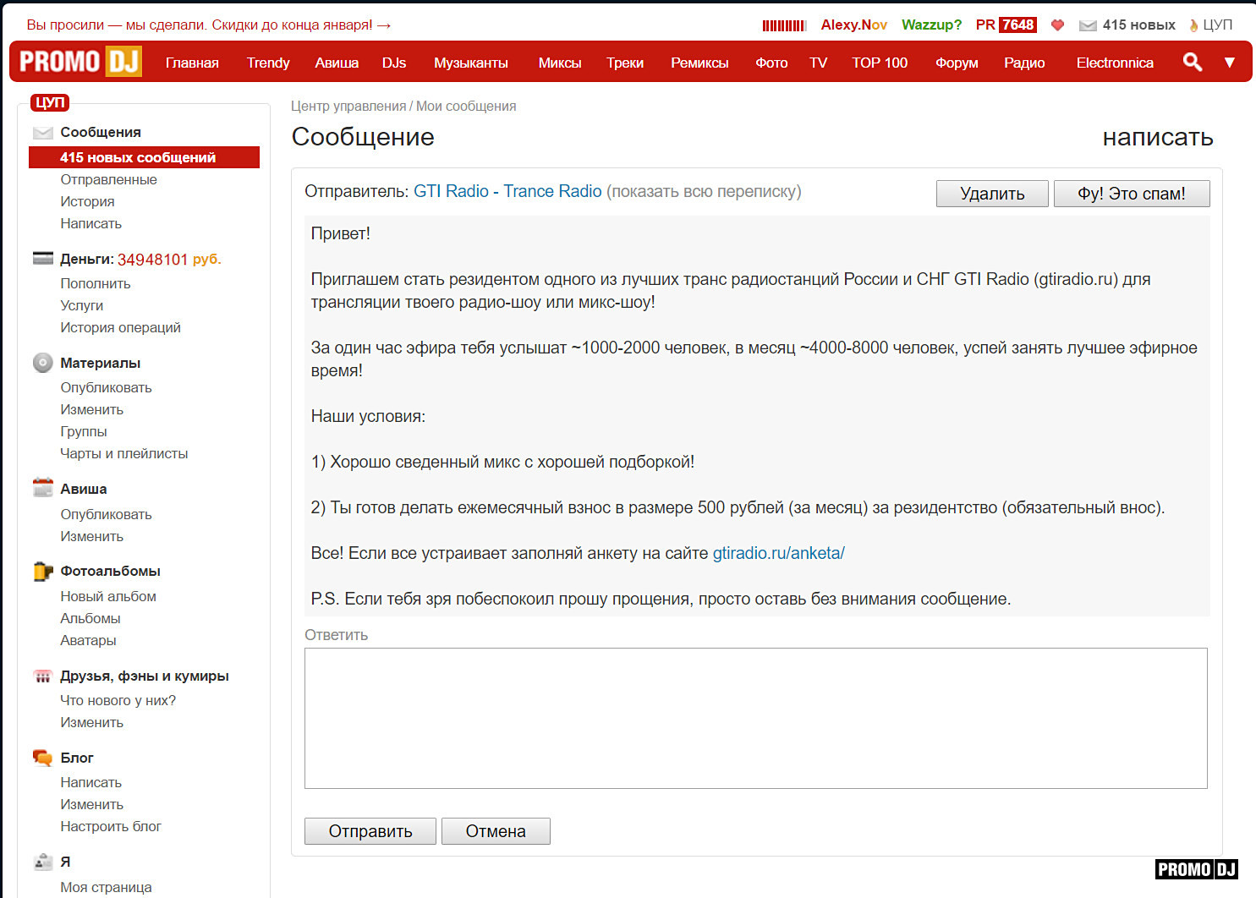Go to TOP 100 in navigation
1256x898 pixels.
(879, 63)
